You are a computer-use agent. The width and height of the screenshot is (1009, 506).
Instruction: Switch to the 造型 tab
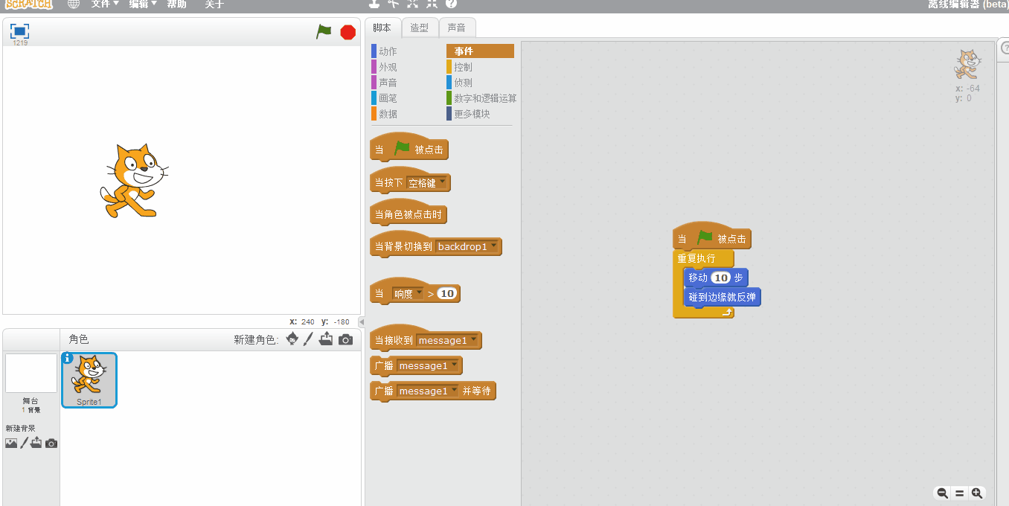420,28
